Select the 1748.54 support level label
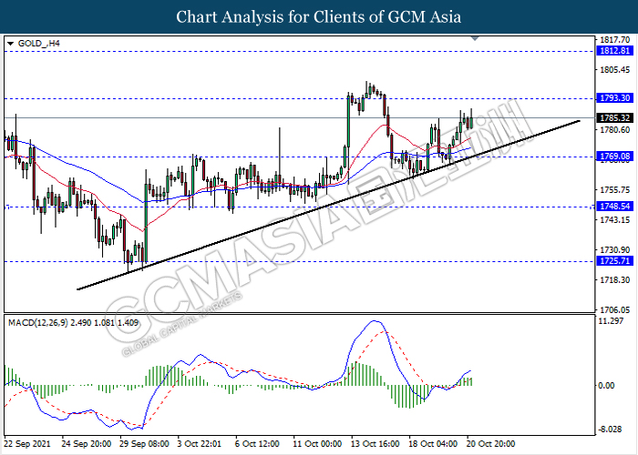This screenshot has width=638, height=455. click(x=615, y=207)
